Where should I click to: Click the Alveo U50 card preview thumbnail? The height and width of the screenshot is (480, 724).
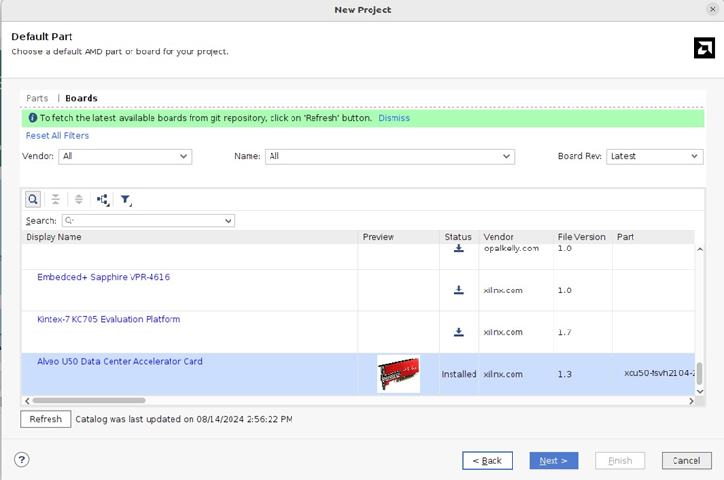398,374
